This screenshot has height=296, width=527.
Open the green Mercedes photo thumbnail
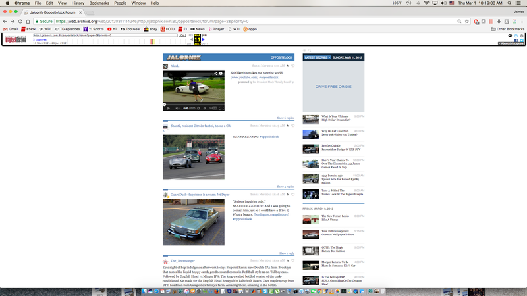[x=194, y=222]
